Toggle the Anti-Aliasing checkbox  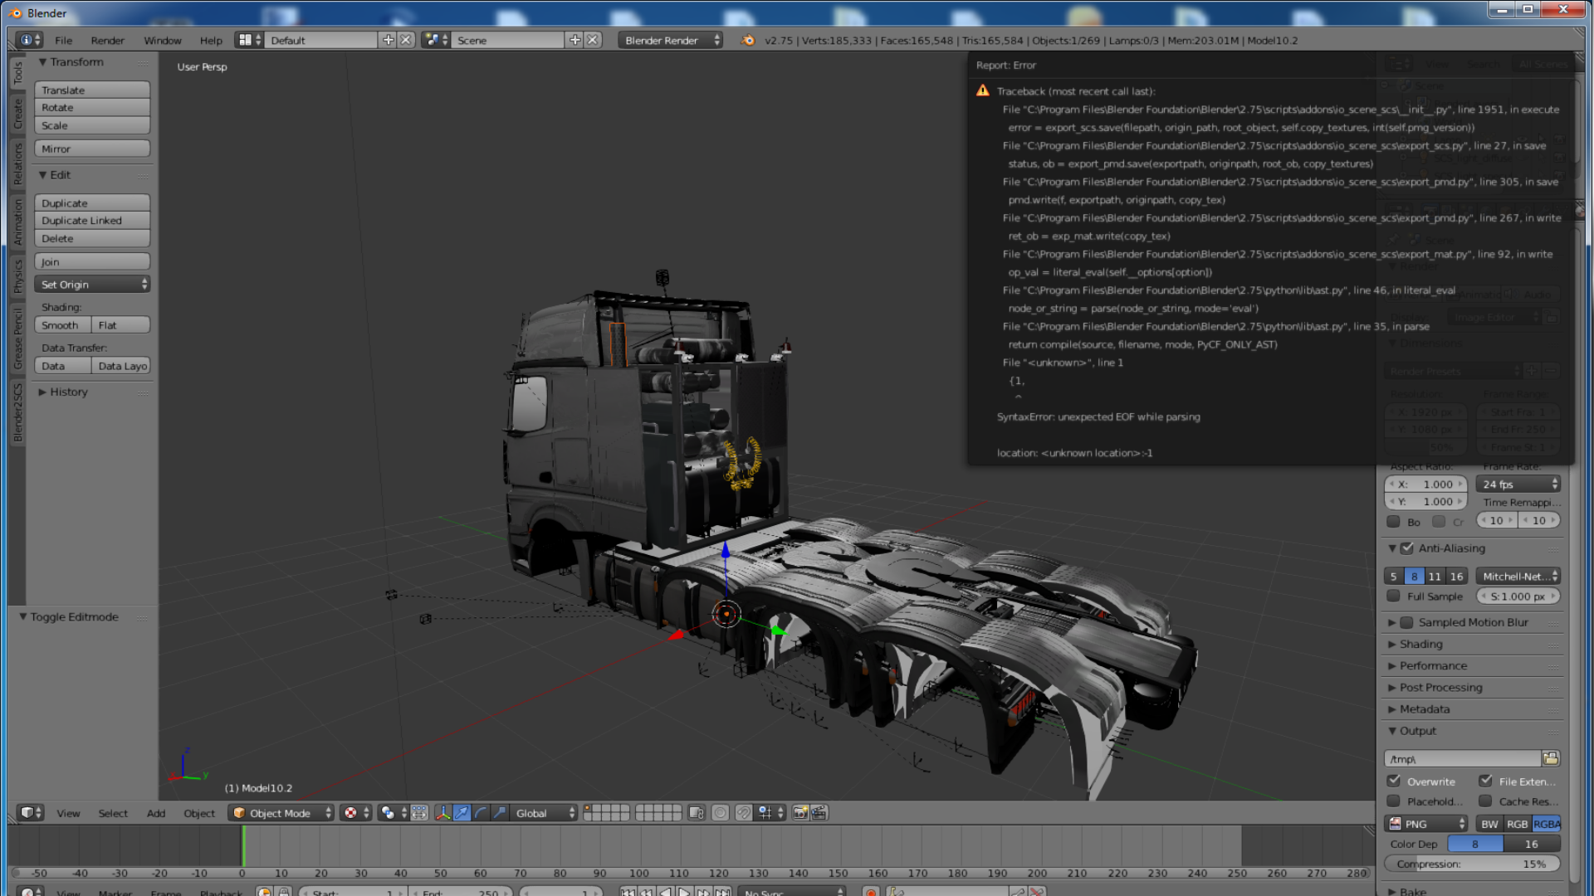(1406, 548)
